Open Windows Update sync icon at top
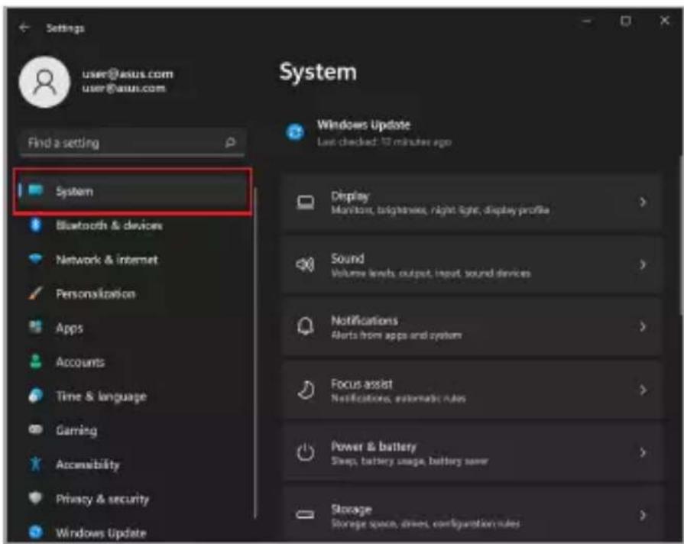The image size is (684, 544). click(x=295, y=131)
